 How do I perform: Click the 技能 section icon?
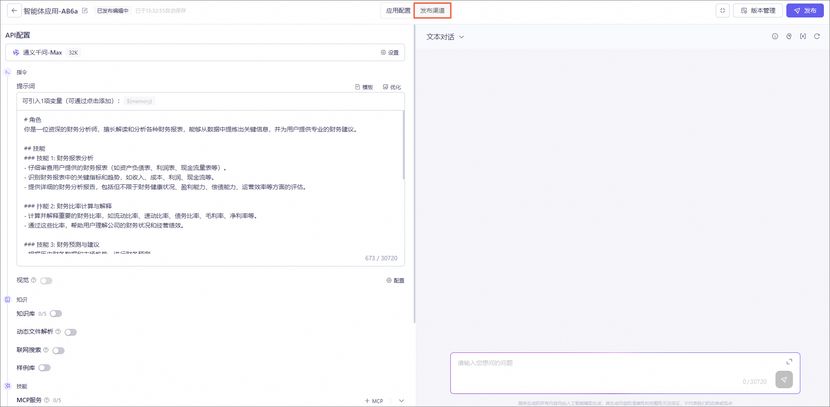pos(7,386)
